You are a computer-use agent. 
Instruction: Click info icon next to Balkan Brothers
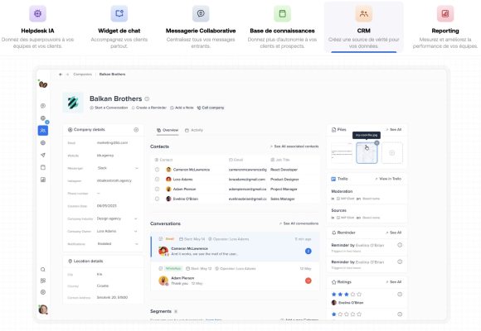pyautogui.click(x=147, y=99)
